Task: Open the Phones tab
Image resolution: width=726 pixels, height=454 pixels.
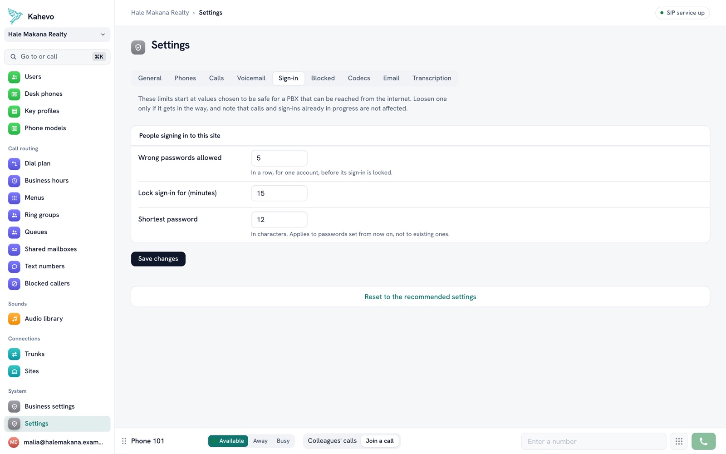Action: [x=185, y=78]
